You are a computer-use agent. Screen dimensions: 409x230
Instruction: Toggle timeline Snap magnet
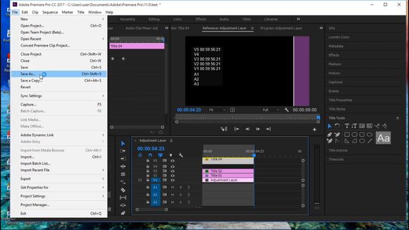[150, 155]
